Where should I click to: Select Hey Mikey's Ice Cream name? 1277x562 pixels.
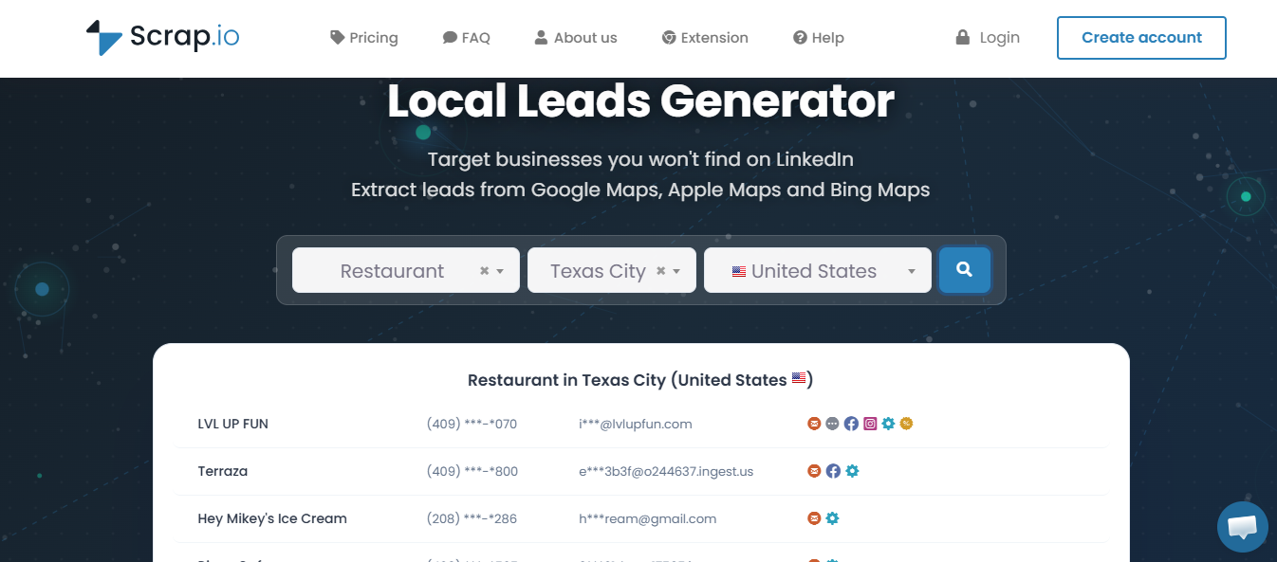point(272,518)
